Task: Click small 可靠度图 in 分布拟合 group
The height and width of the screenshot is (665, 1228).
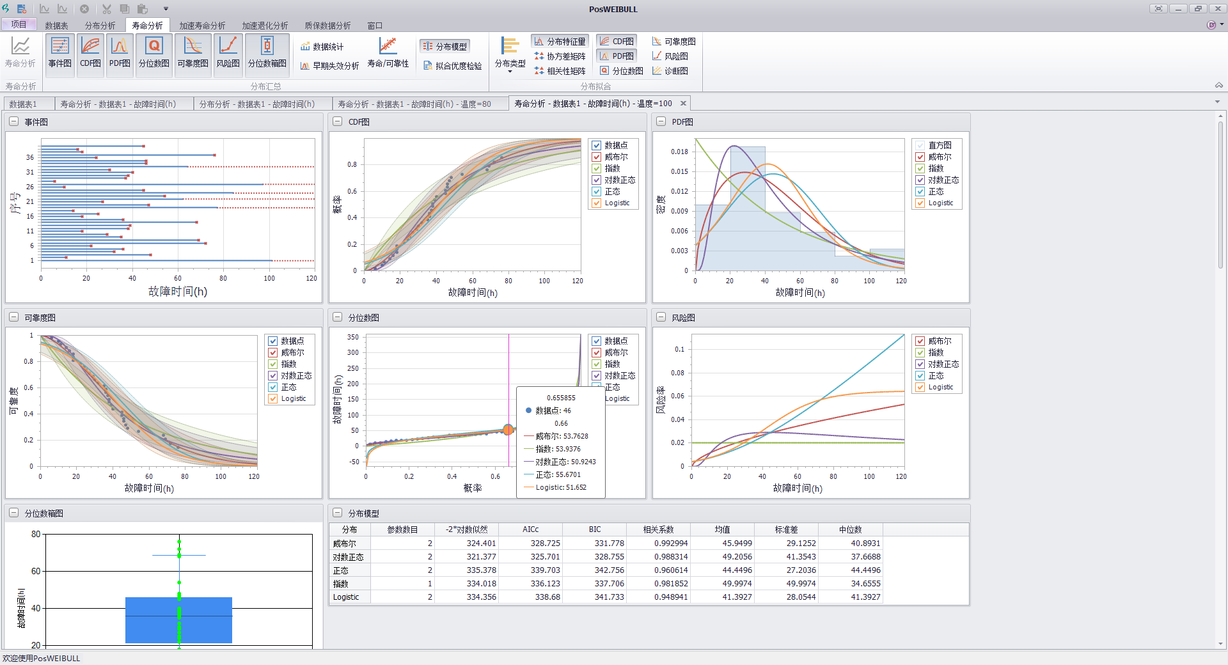Action: (673, 42)
